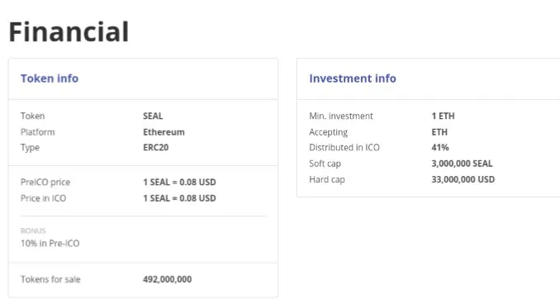Select the Price in ICO value
Viewport: 560px width, 304px height.
pos(179,198)
